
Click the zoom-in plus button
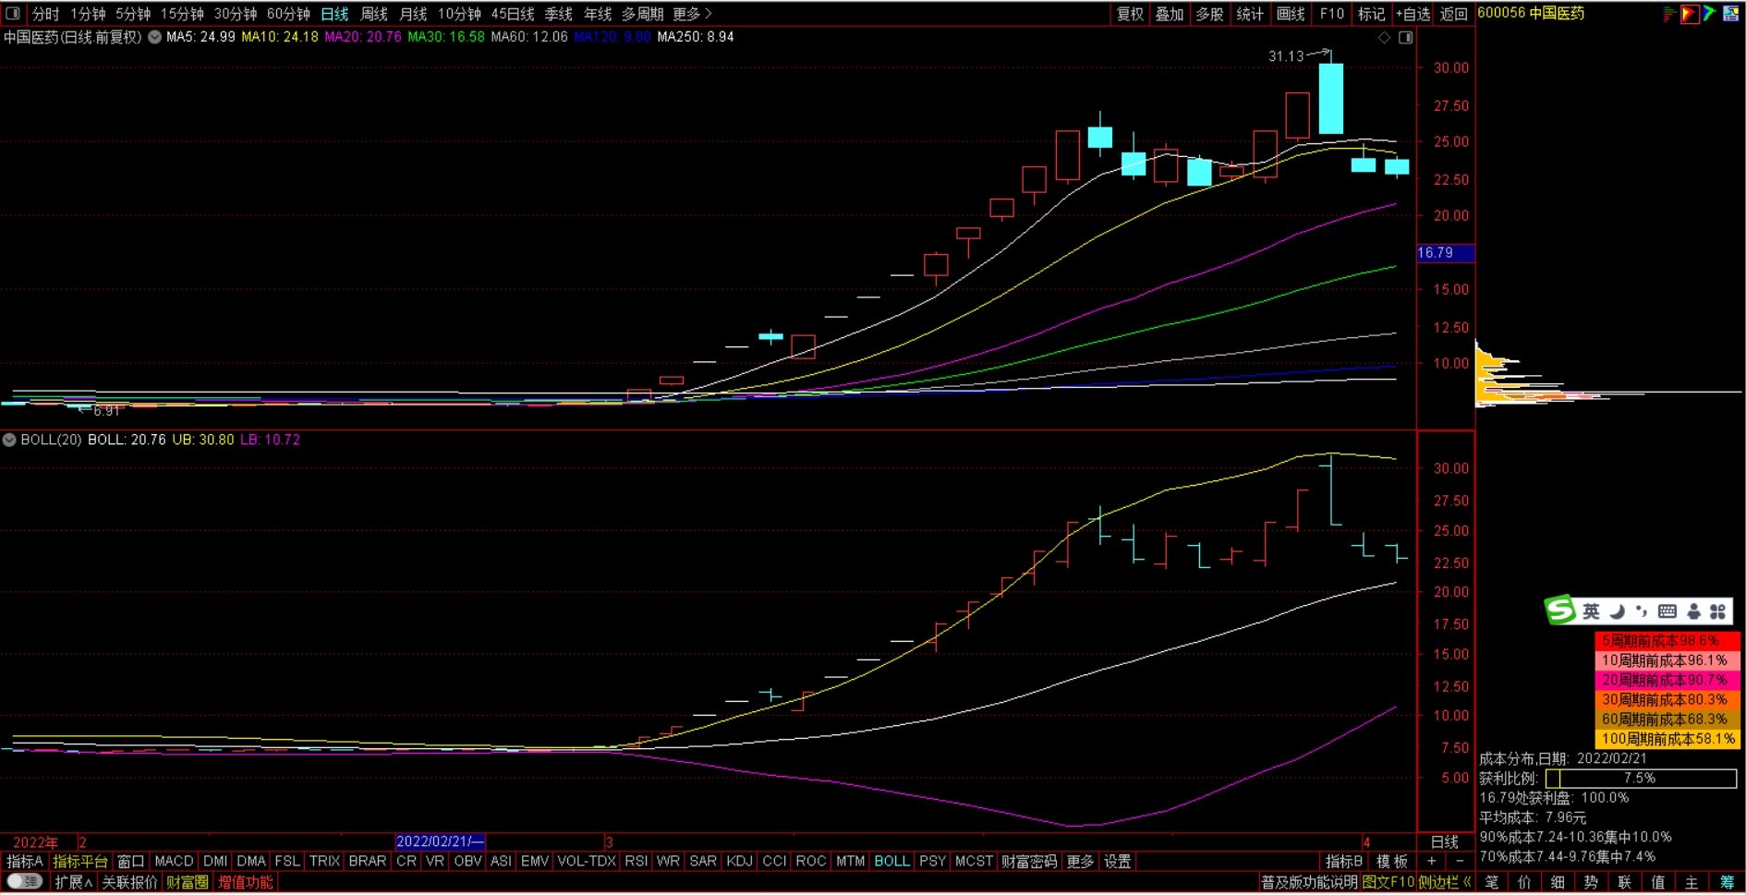tap(1432, 861)
